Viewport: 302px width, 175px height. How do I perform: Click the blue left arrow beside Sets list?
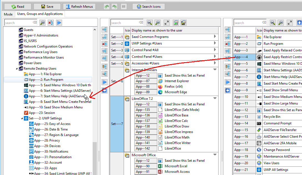click(x=105, y=90)
